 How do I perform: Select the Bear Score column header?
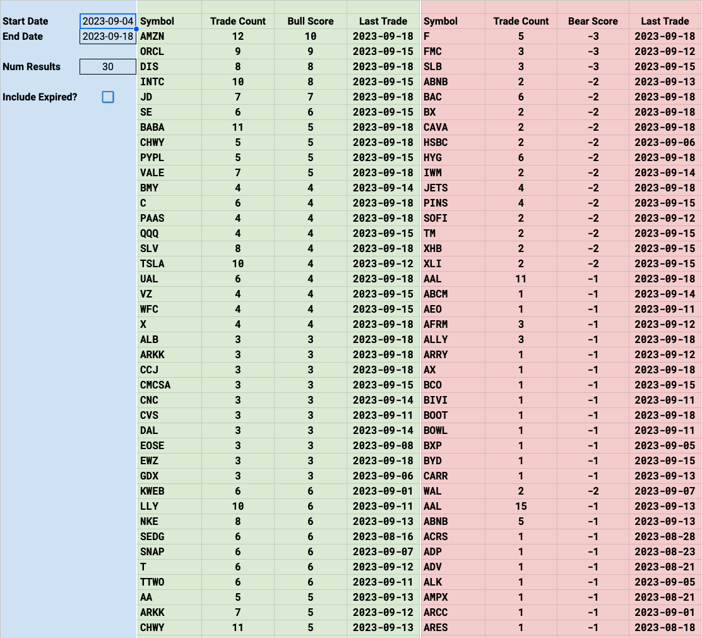point(593,21)
